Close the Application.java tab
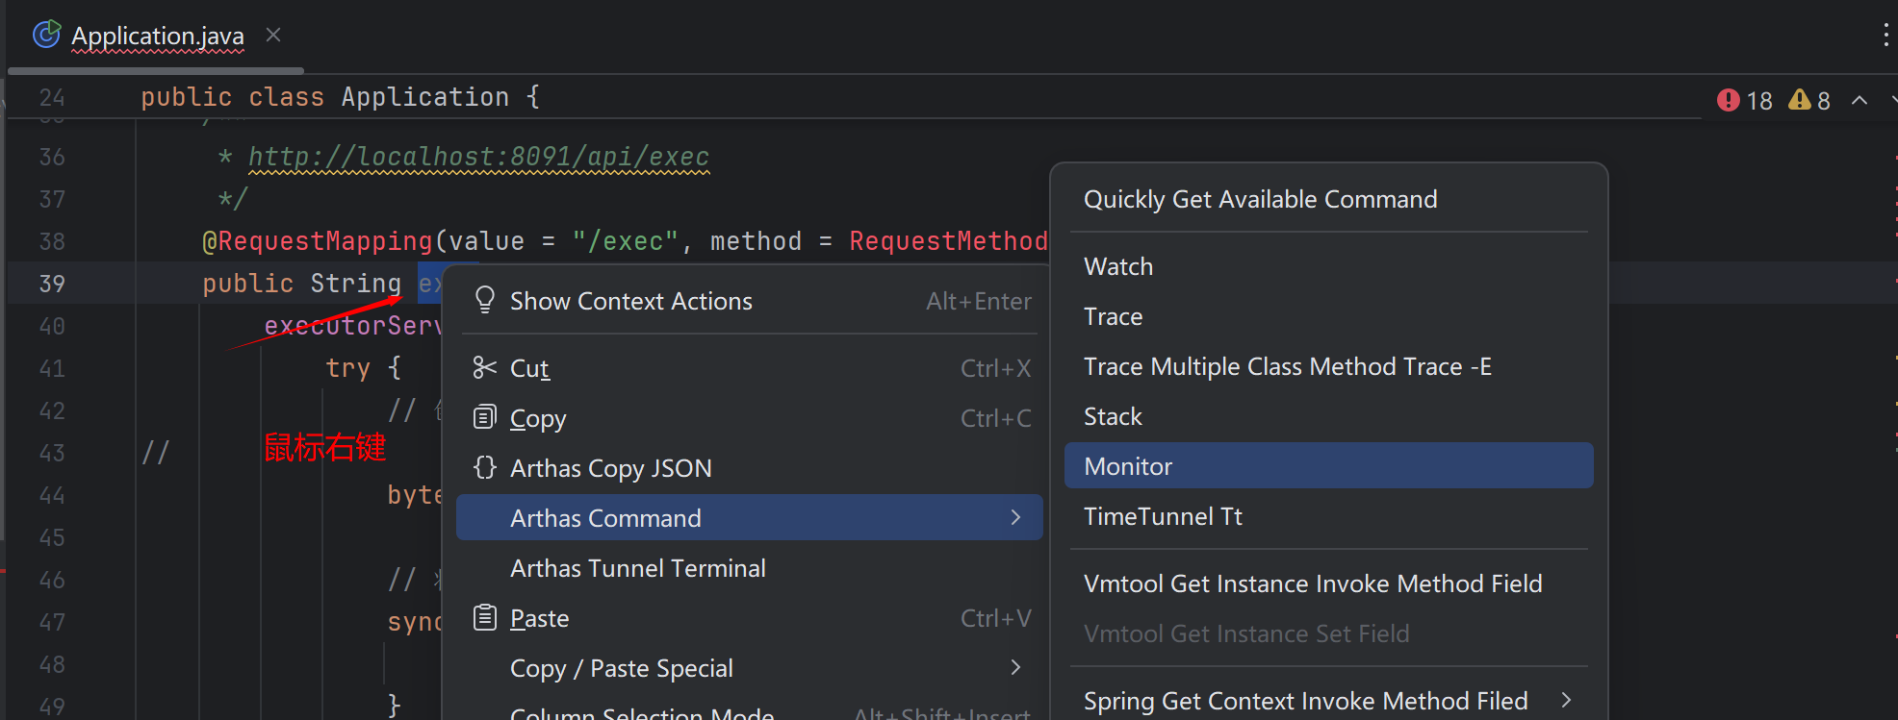This screenshot has height=720, width=1898. click(273, 36)
